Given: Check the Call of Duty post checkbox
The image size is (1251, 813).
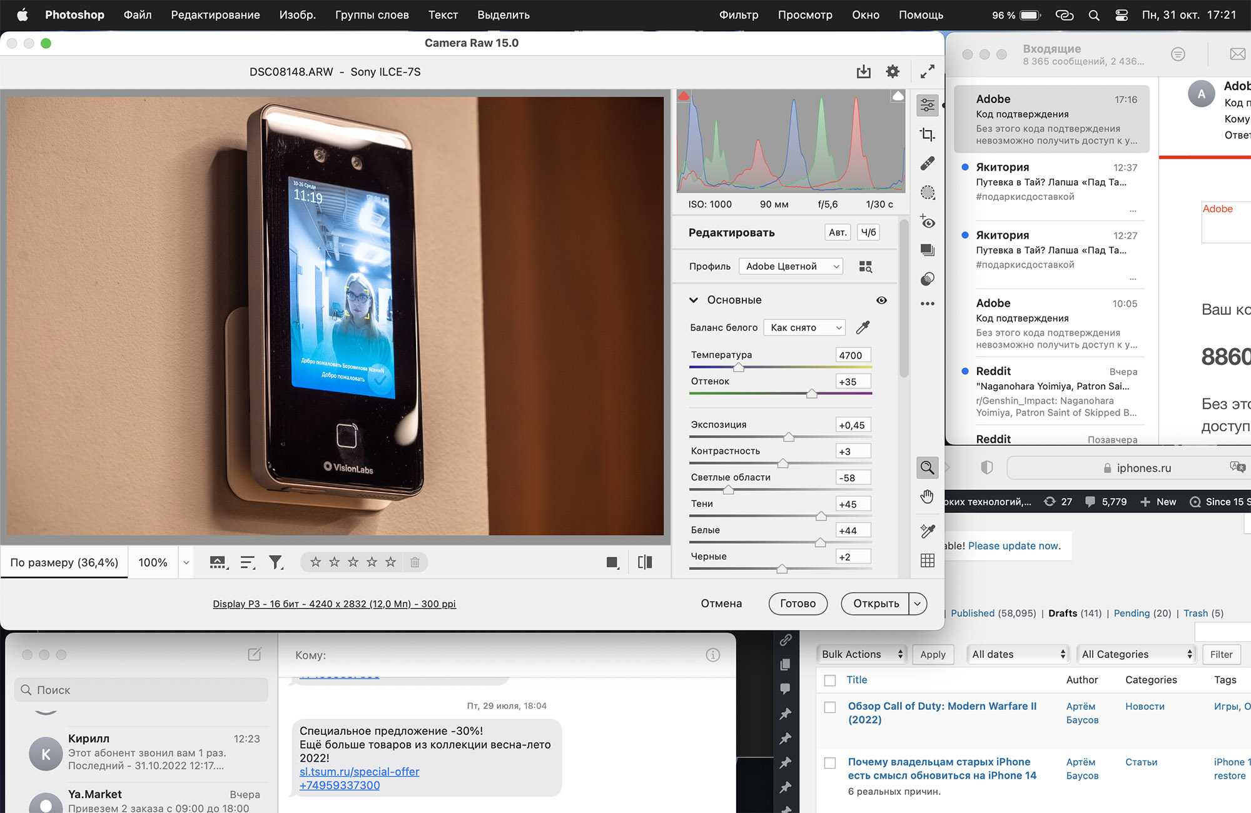Looking at the screenshot, I should [x=830, y=707].
